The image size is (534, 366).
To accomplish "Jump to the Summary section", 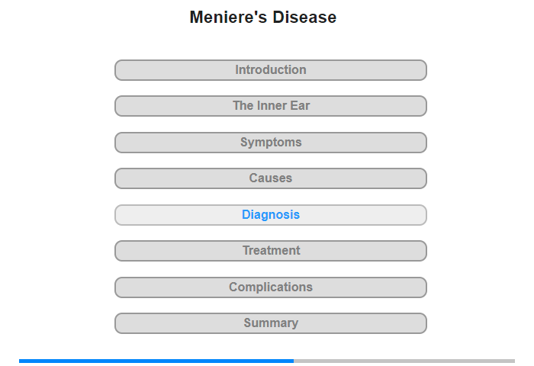I will (x=270, y=323).
